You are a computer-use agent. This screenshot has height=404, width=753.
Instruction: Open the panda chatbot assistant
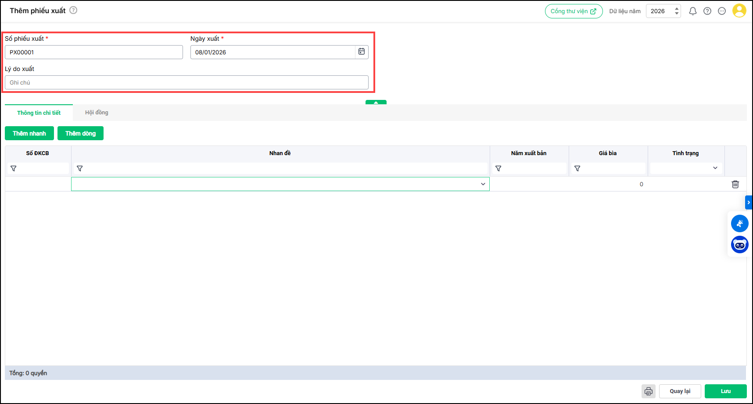739,245
